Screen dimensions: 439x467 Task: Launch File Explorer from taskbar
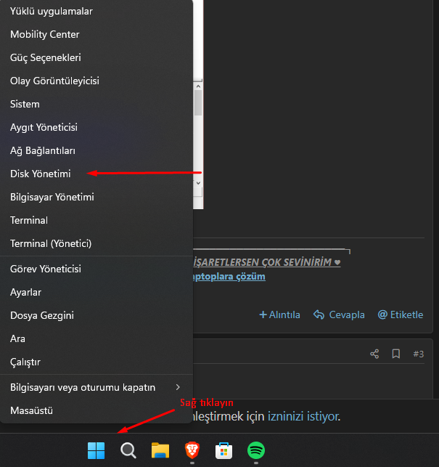click(x=160, y=450)
